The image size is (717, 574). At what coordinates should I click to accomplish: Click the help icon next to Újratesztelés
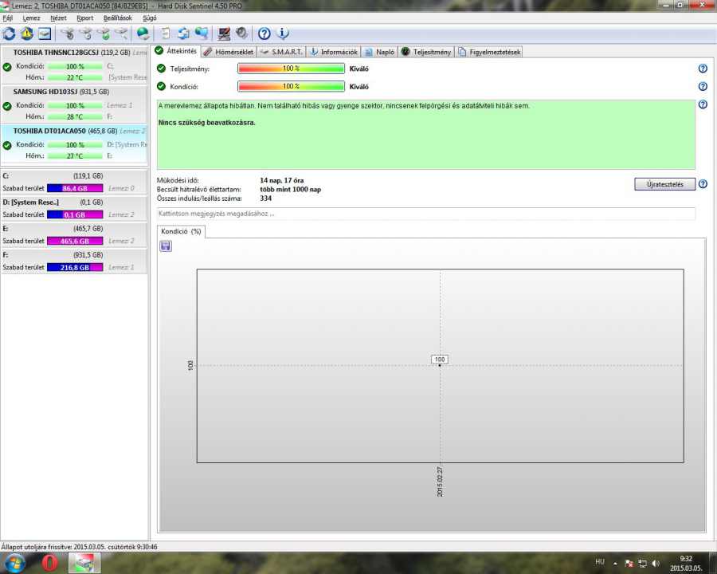coord(703,184)
